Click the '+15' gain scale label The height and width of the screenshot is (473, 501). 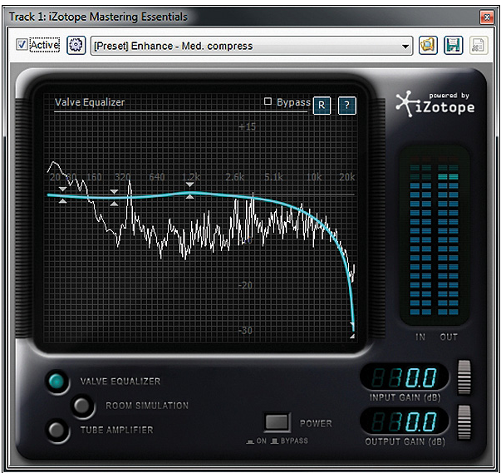tap(248, 127)
